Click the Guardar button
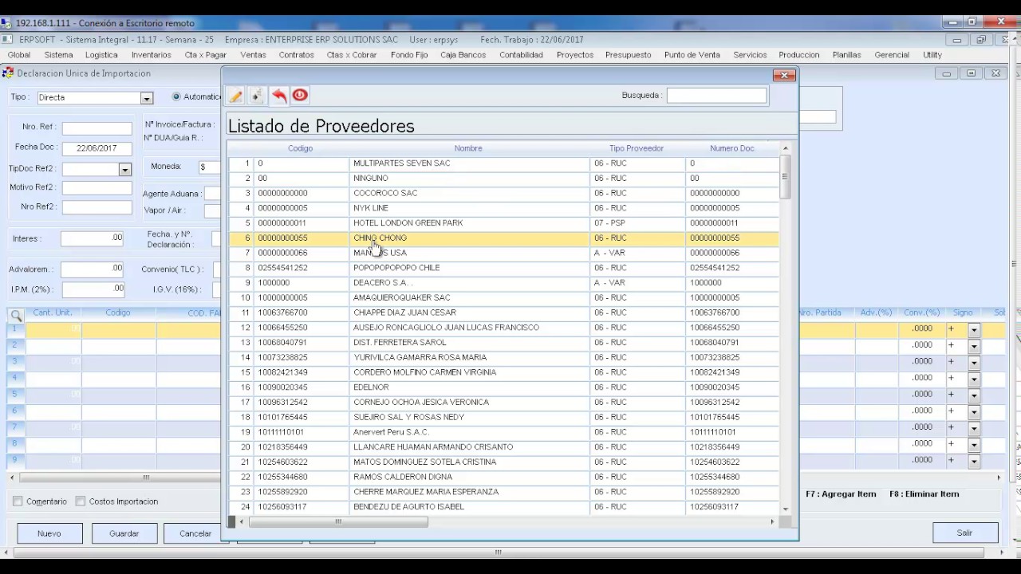1021x574 pixels. (124, 533)
